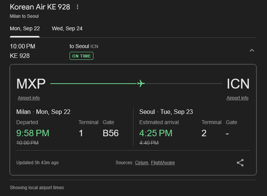Click the 'to Seoul ICN' destination text
This screenshot has width=267, height=196.
(84, 47)
